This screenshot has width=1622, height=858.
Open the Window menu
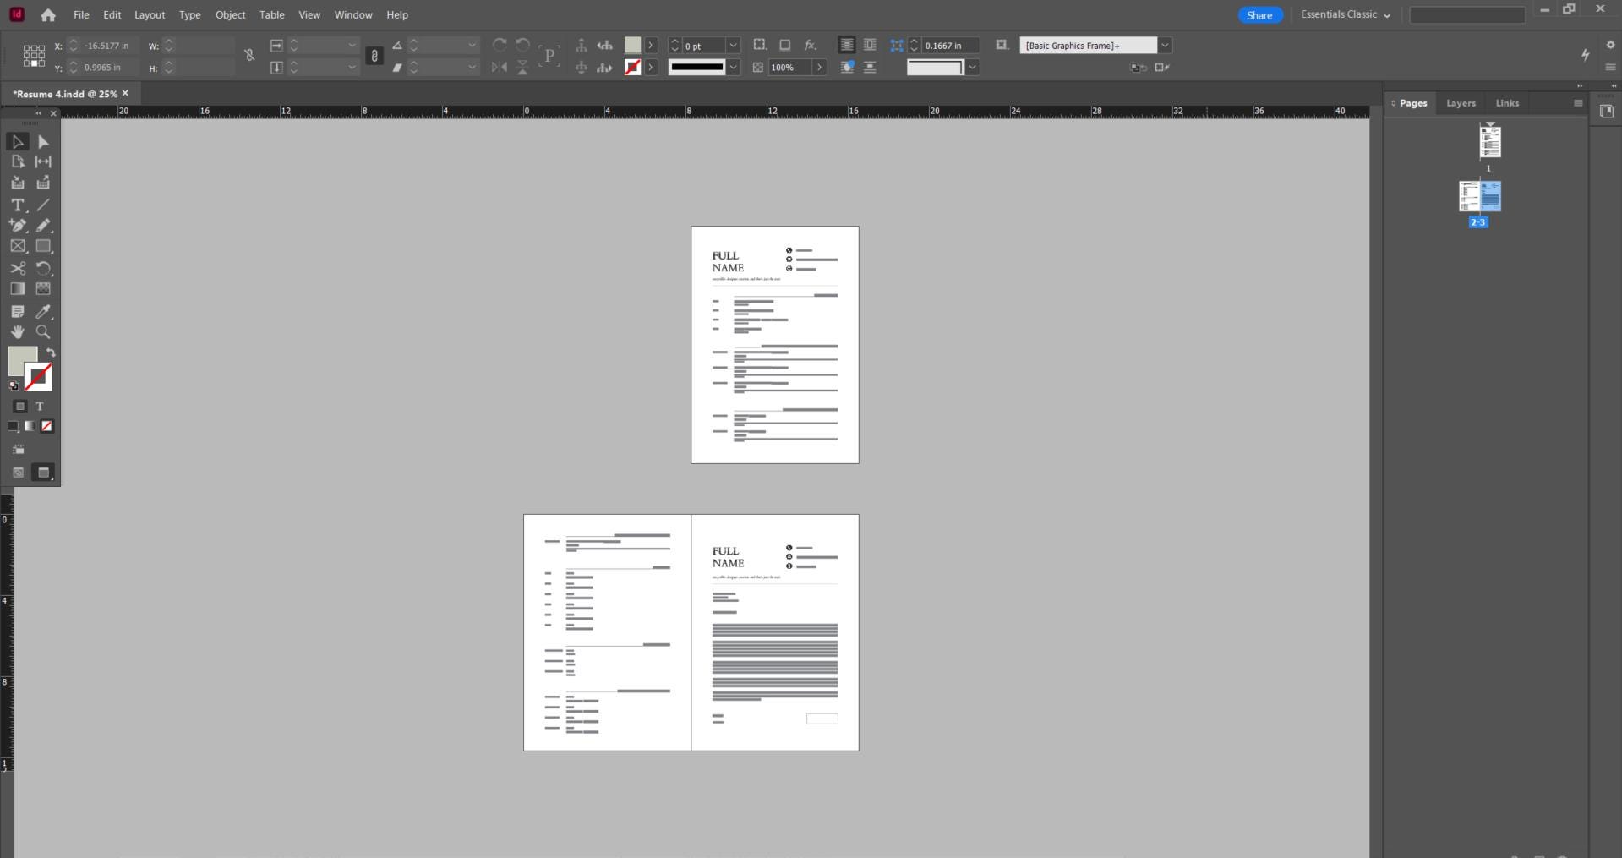tap(353, 14)
